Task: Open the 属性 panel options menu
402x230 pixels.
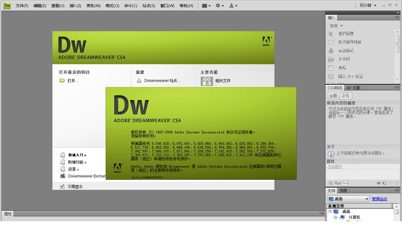Action: point(322,213)
